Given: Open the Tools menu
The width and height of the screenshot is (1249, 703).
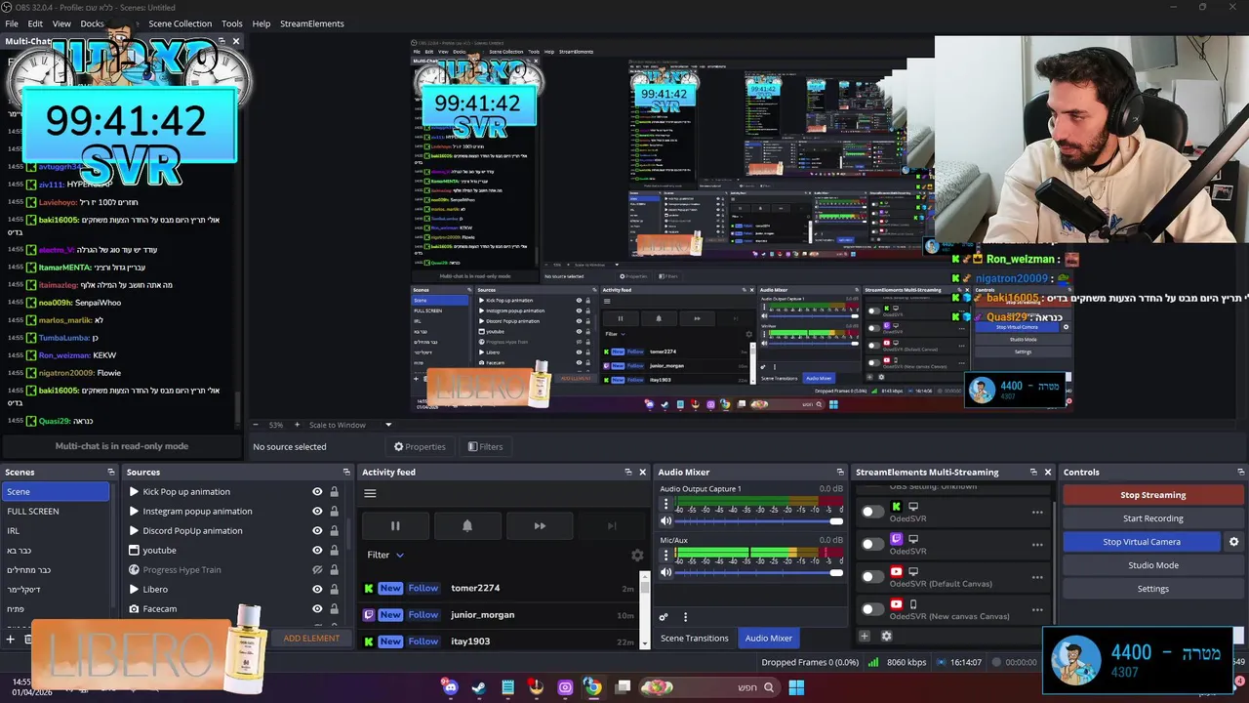Looking at the screenshot, I should (232, 23).
